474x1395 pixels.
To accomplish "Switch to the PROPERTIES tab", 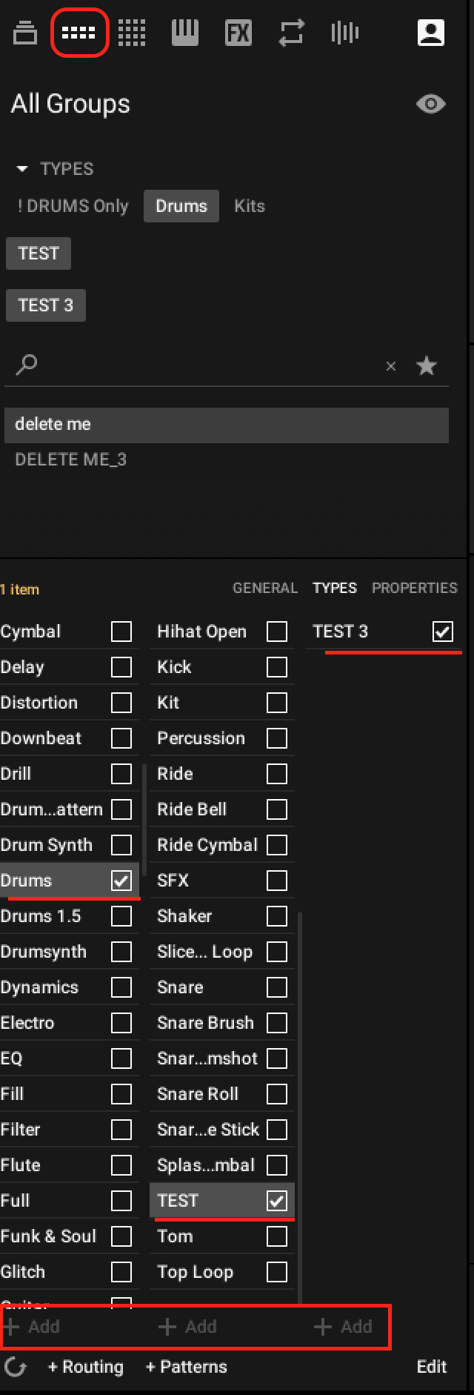I will pos(414,589).
